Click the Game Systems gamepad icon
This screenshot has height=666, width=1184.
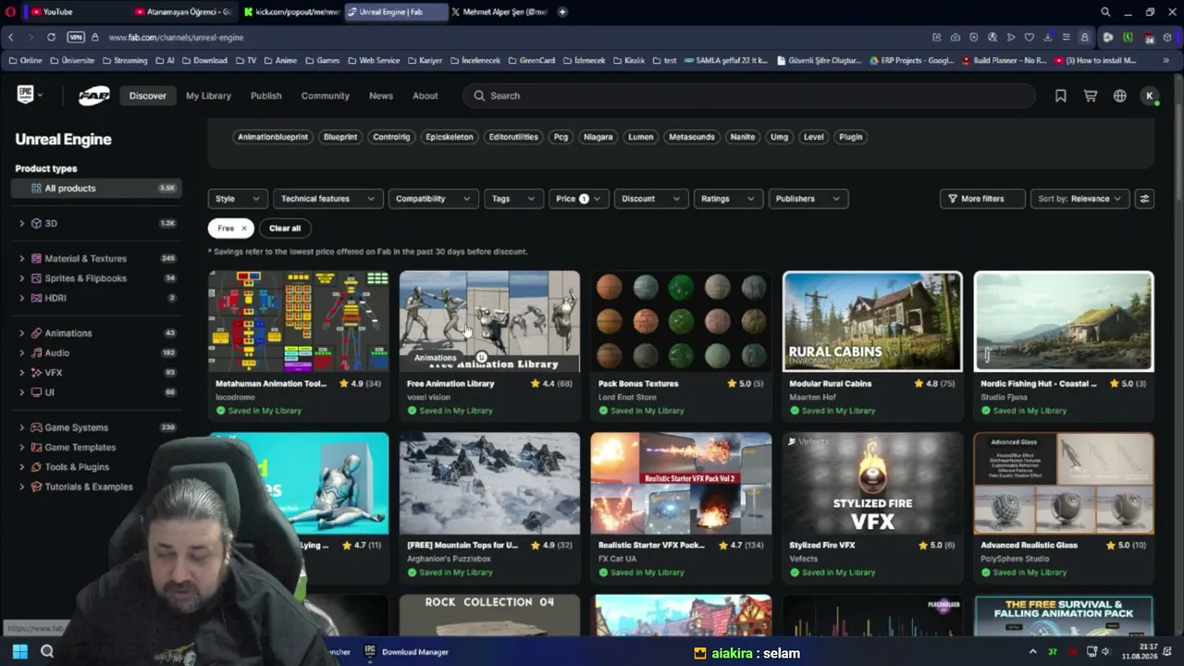[37, 427]
